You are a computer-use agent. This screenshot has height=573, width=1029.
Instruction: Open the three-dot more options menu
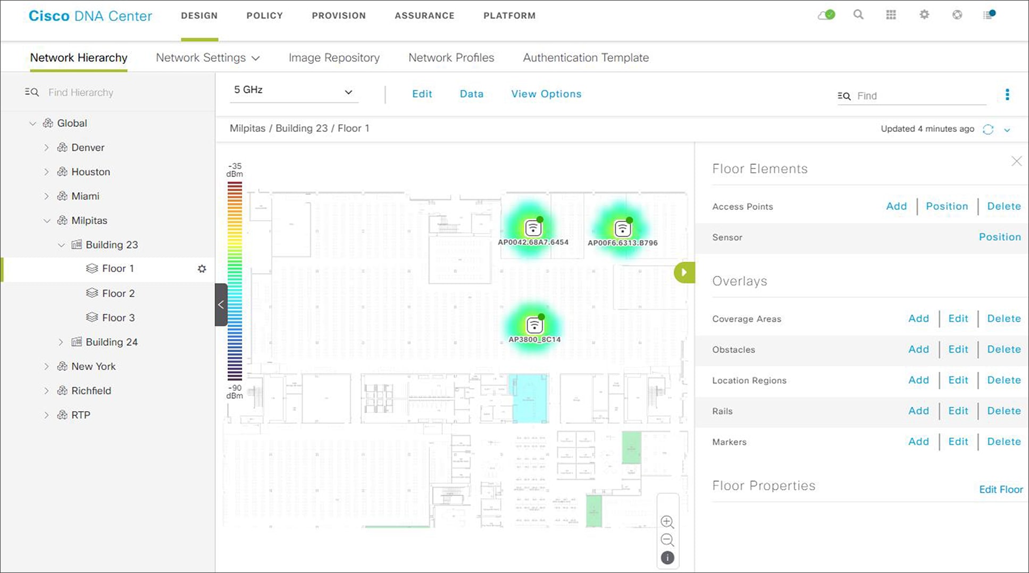[1007, 95]
